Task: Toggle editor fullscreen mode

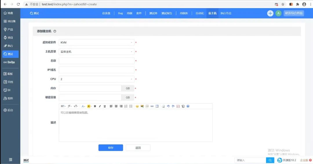Action: [x=178, y=106]
